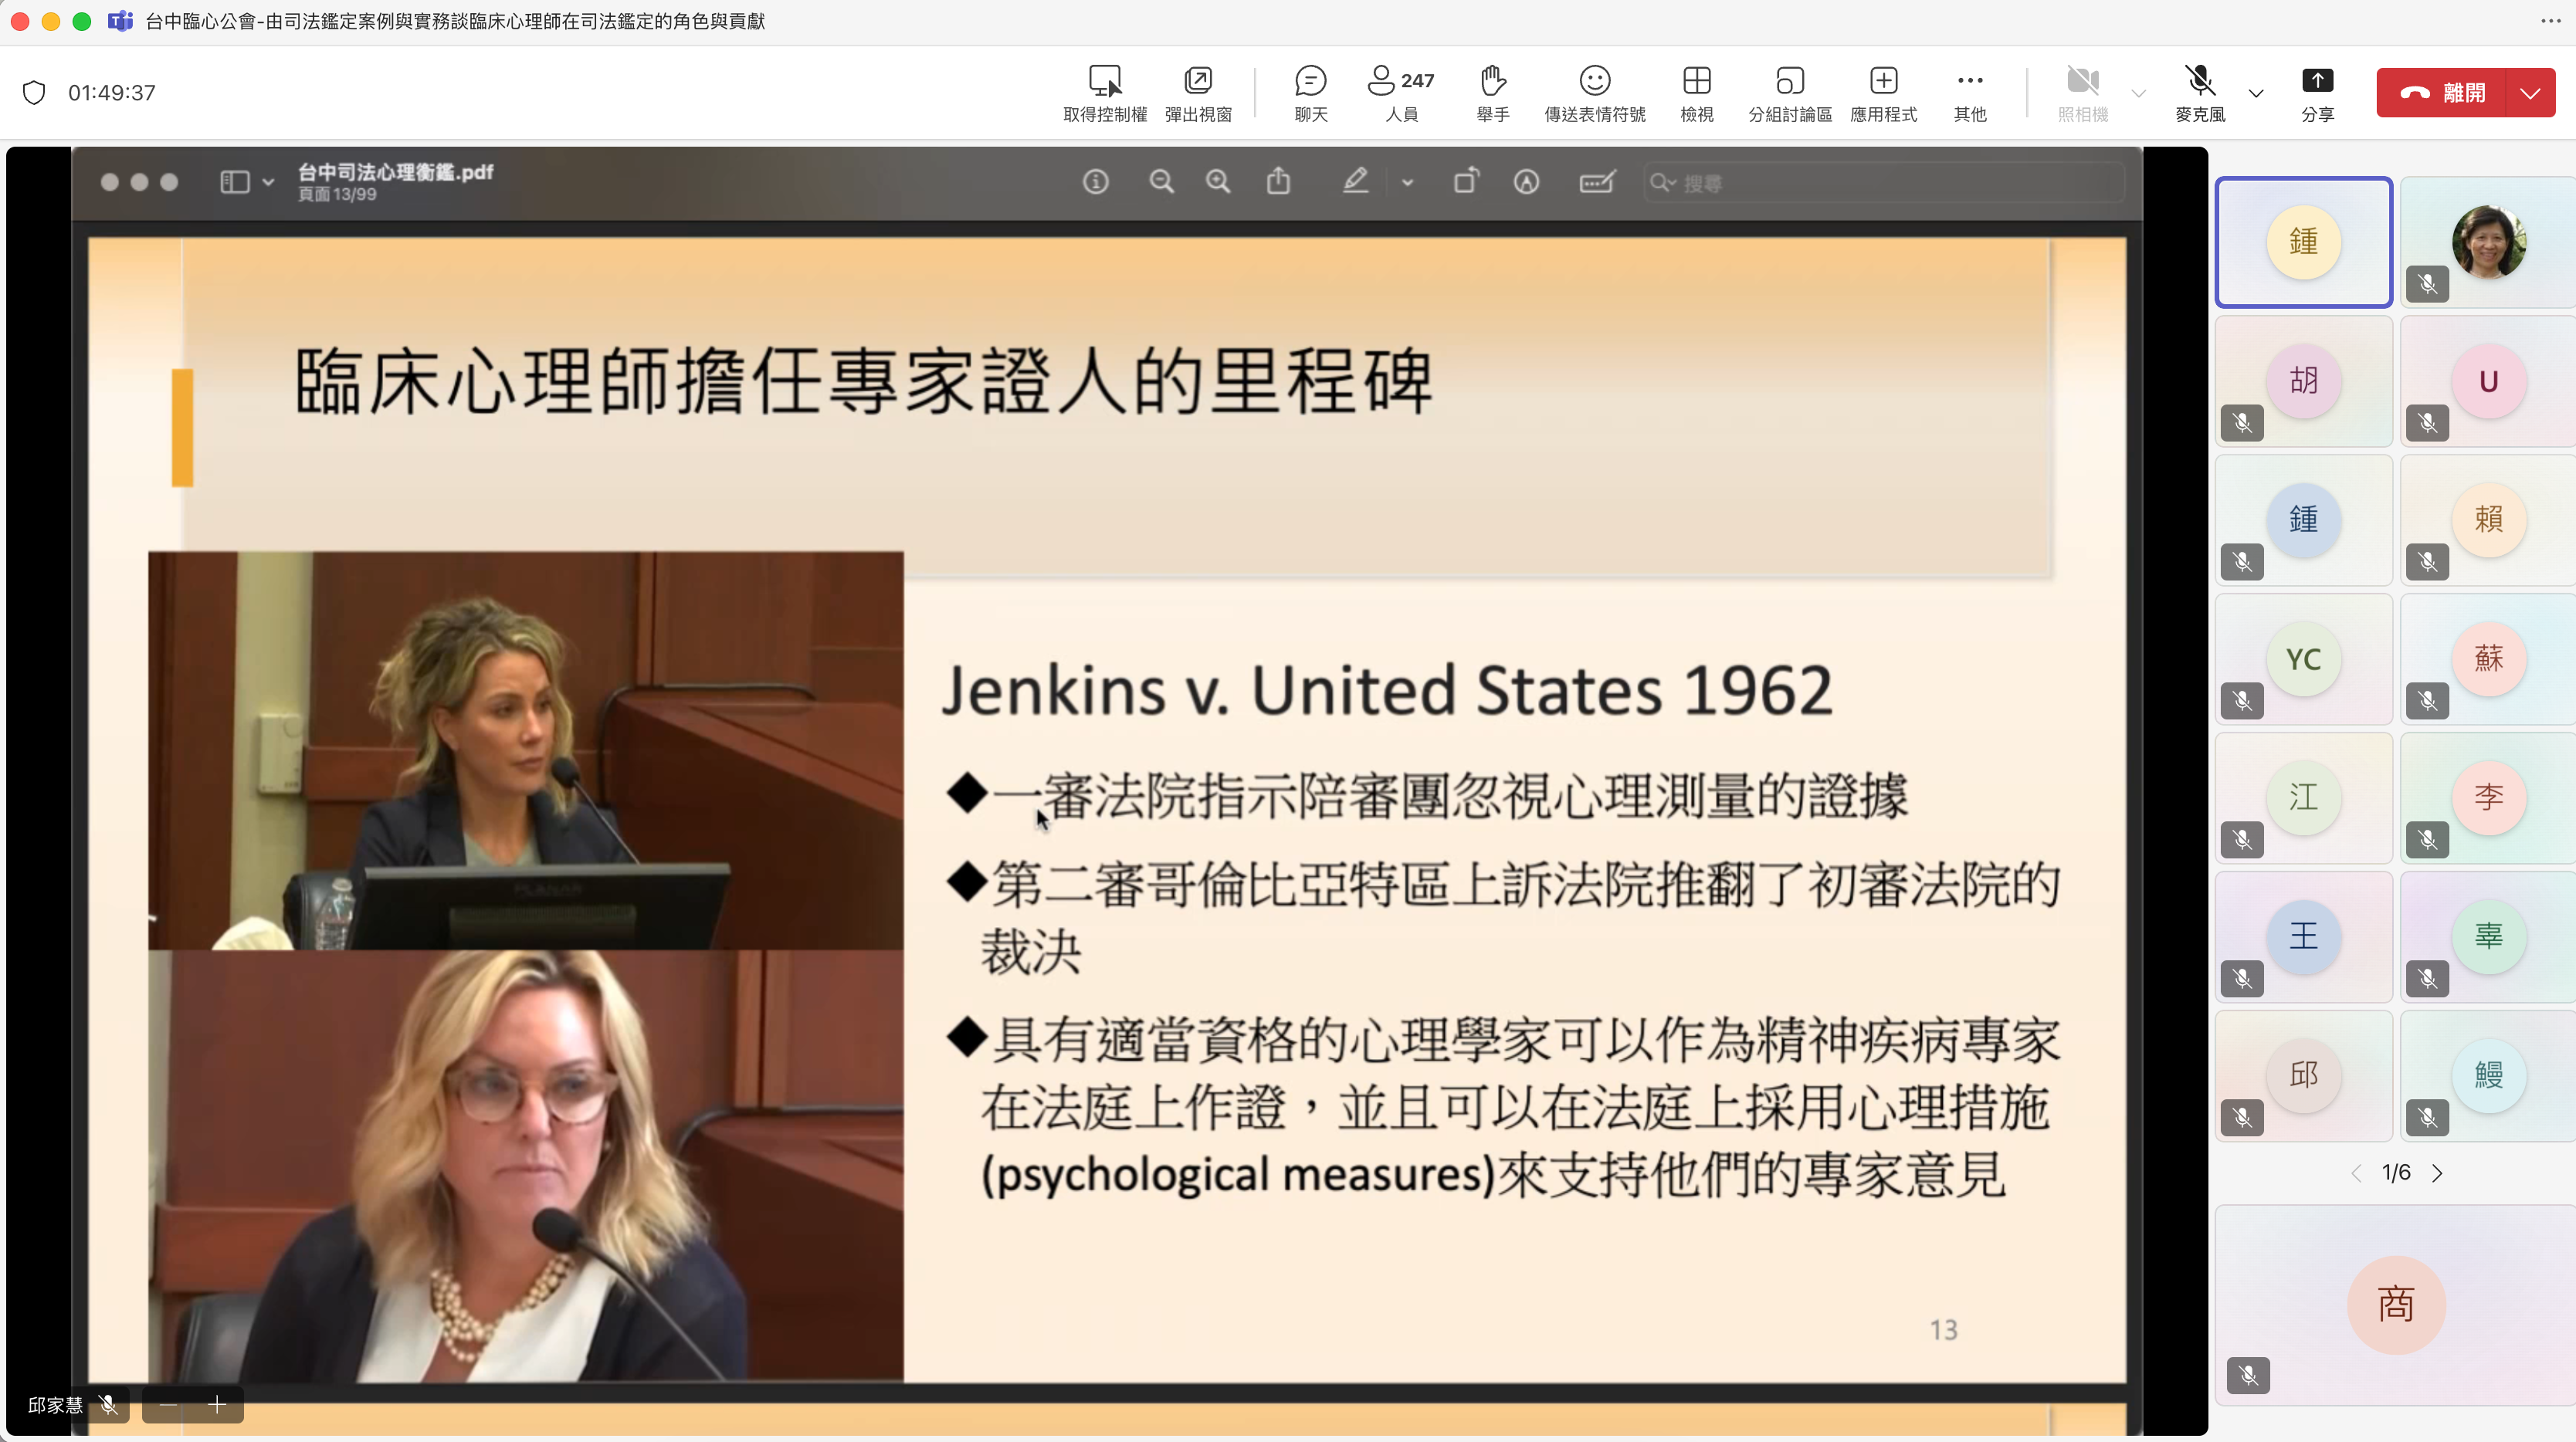Click the PDF zoom out magnifier

(x=1161, y=182)
